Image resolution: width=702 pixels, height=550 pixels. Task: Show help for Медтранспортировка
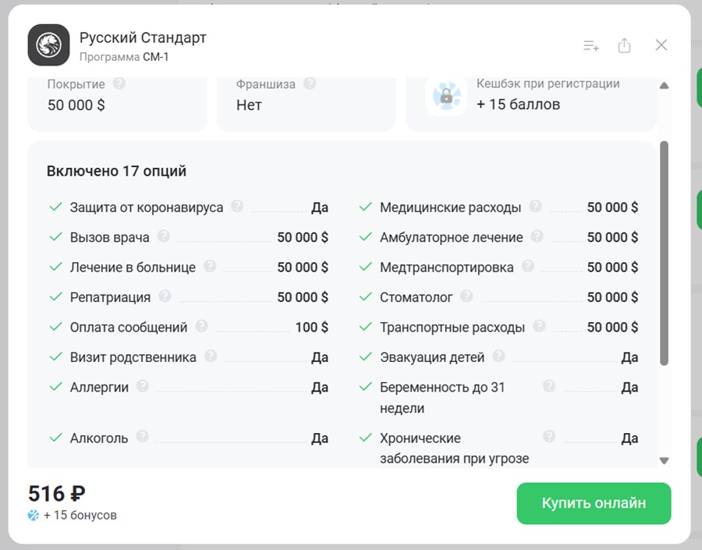point(528,267)
